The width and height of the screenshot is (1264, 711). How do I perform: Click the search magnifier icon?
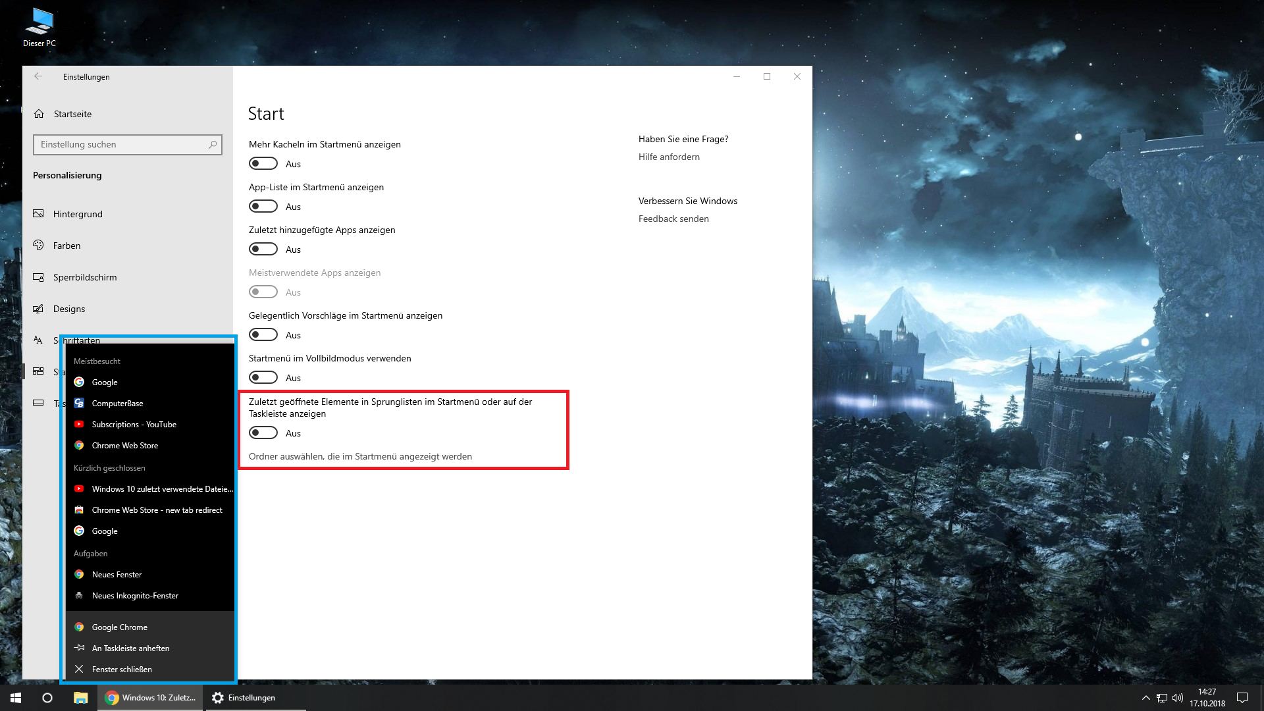pyautogui.click(x=213, y=145)
